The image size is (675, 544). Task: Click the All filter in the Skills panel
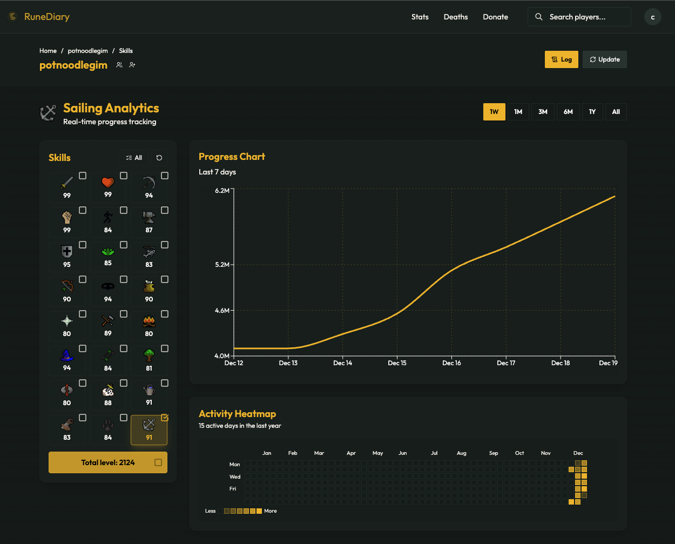(133, 157)
